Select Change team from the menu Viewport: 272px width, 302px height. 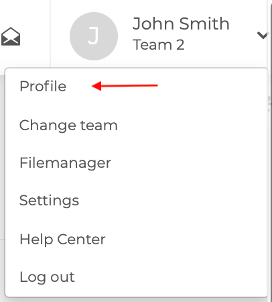point(68,125)
